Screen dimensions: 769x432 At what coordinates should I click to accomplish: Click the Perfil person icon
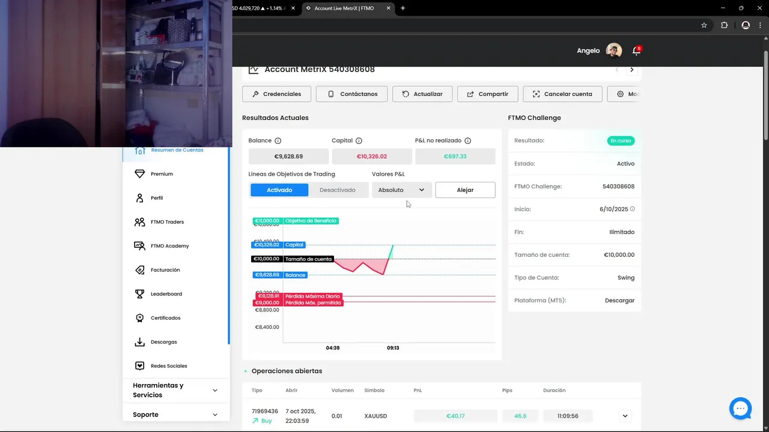[x=139, y=198]
